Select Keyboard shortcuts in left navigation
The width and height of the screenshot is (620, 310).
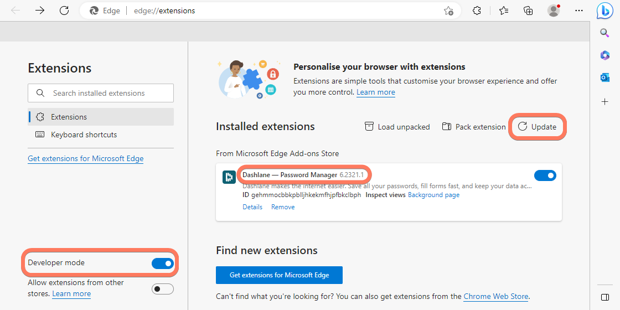[x=101, y=135]
